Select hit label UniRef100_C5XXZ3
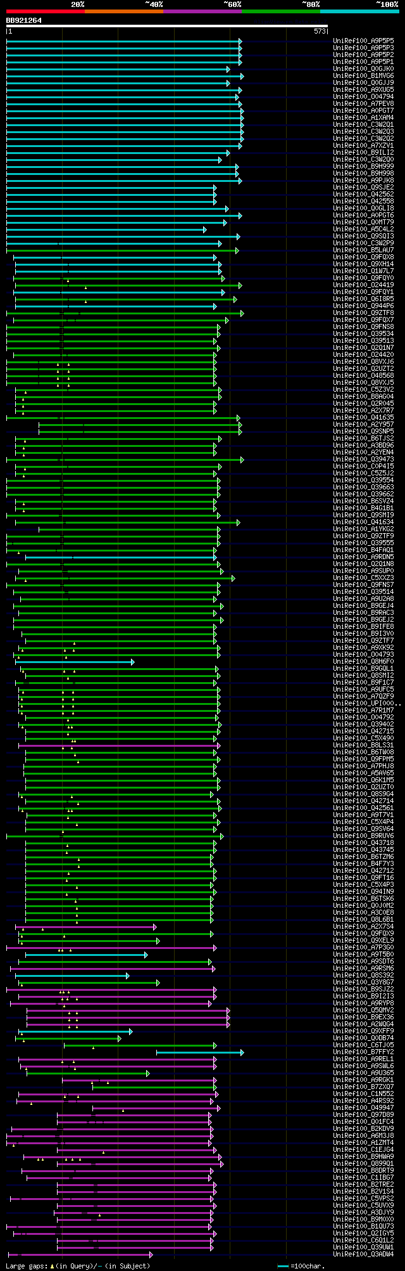Image resolution: width=405 pixels, height=1271 pixels. coord(363,577)
